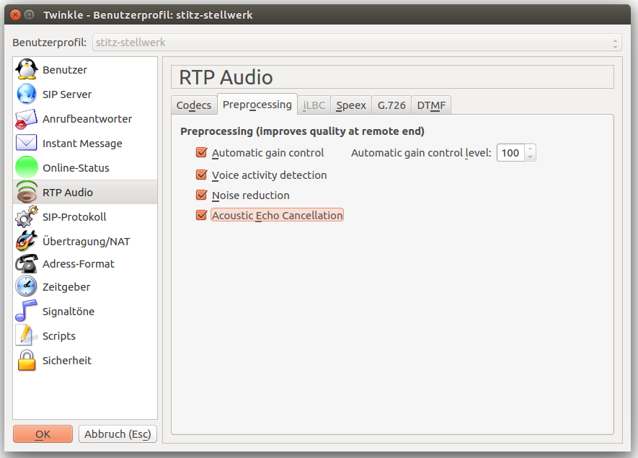Switch to the Speex tab
Image resolution: width=638 pixels, height=458 pixels.
(x=351, y=105)
